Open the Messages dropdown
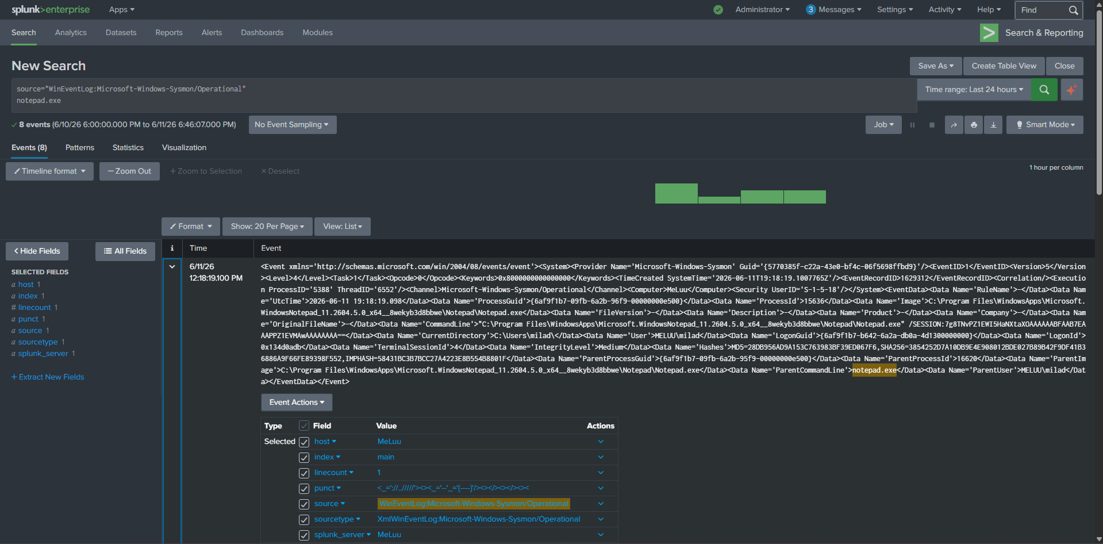Image resolution: width=1103 pixels, height=544 pixels. tap(833, 10)
